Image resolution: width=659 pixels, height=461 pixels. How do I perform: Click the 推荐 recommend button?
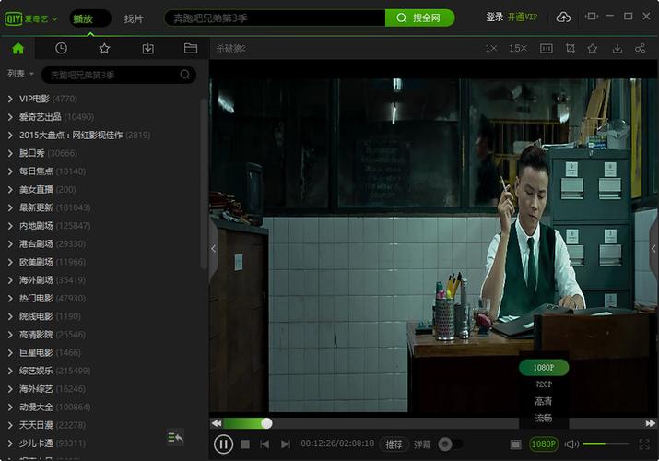point(394,444)
